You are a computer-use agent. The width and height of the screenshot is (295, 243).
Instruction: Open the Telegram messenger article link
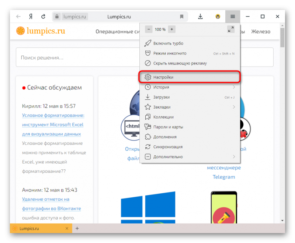224,172
